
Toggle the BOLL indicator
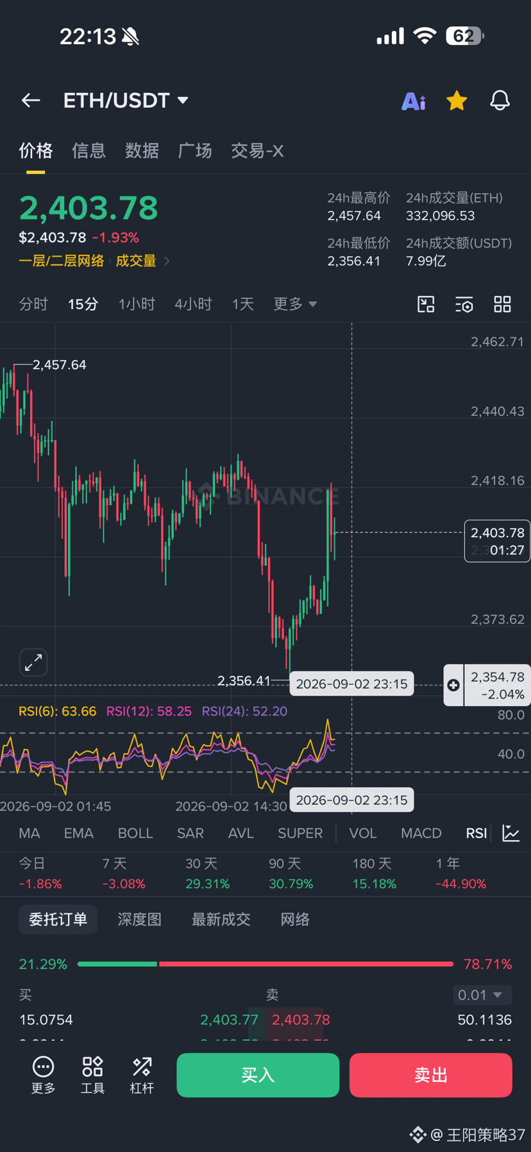tap(135, 833)
